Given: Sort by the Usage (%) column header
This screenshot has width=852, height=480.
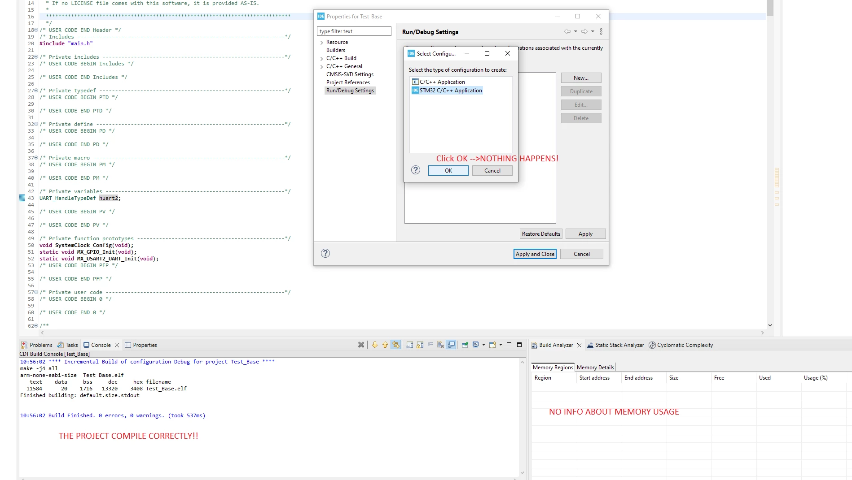Looking at the screenshot, I should [x=823, y=378].
